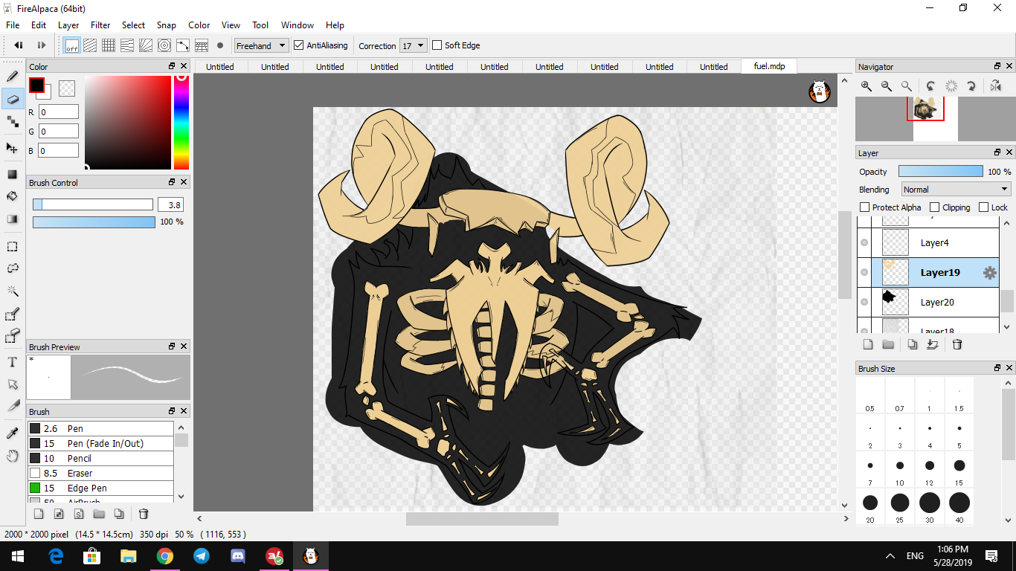Expand the Blending mode dropdown
The width and height of the screenshot is (1016, 571).
pos(956,190)
